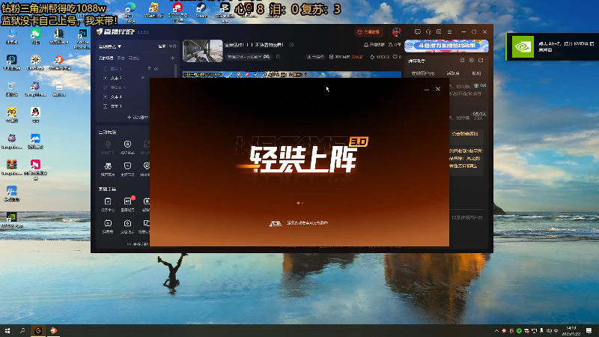Click the heart likes counter
Image resolution: width=599 pixels, height=337 pixels.
[398, 57]
